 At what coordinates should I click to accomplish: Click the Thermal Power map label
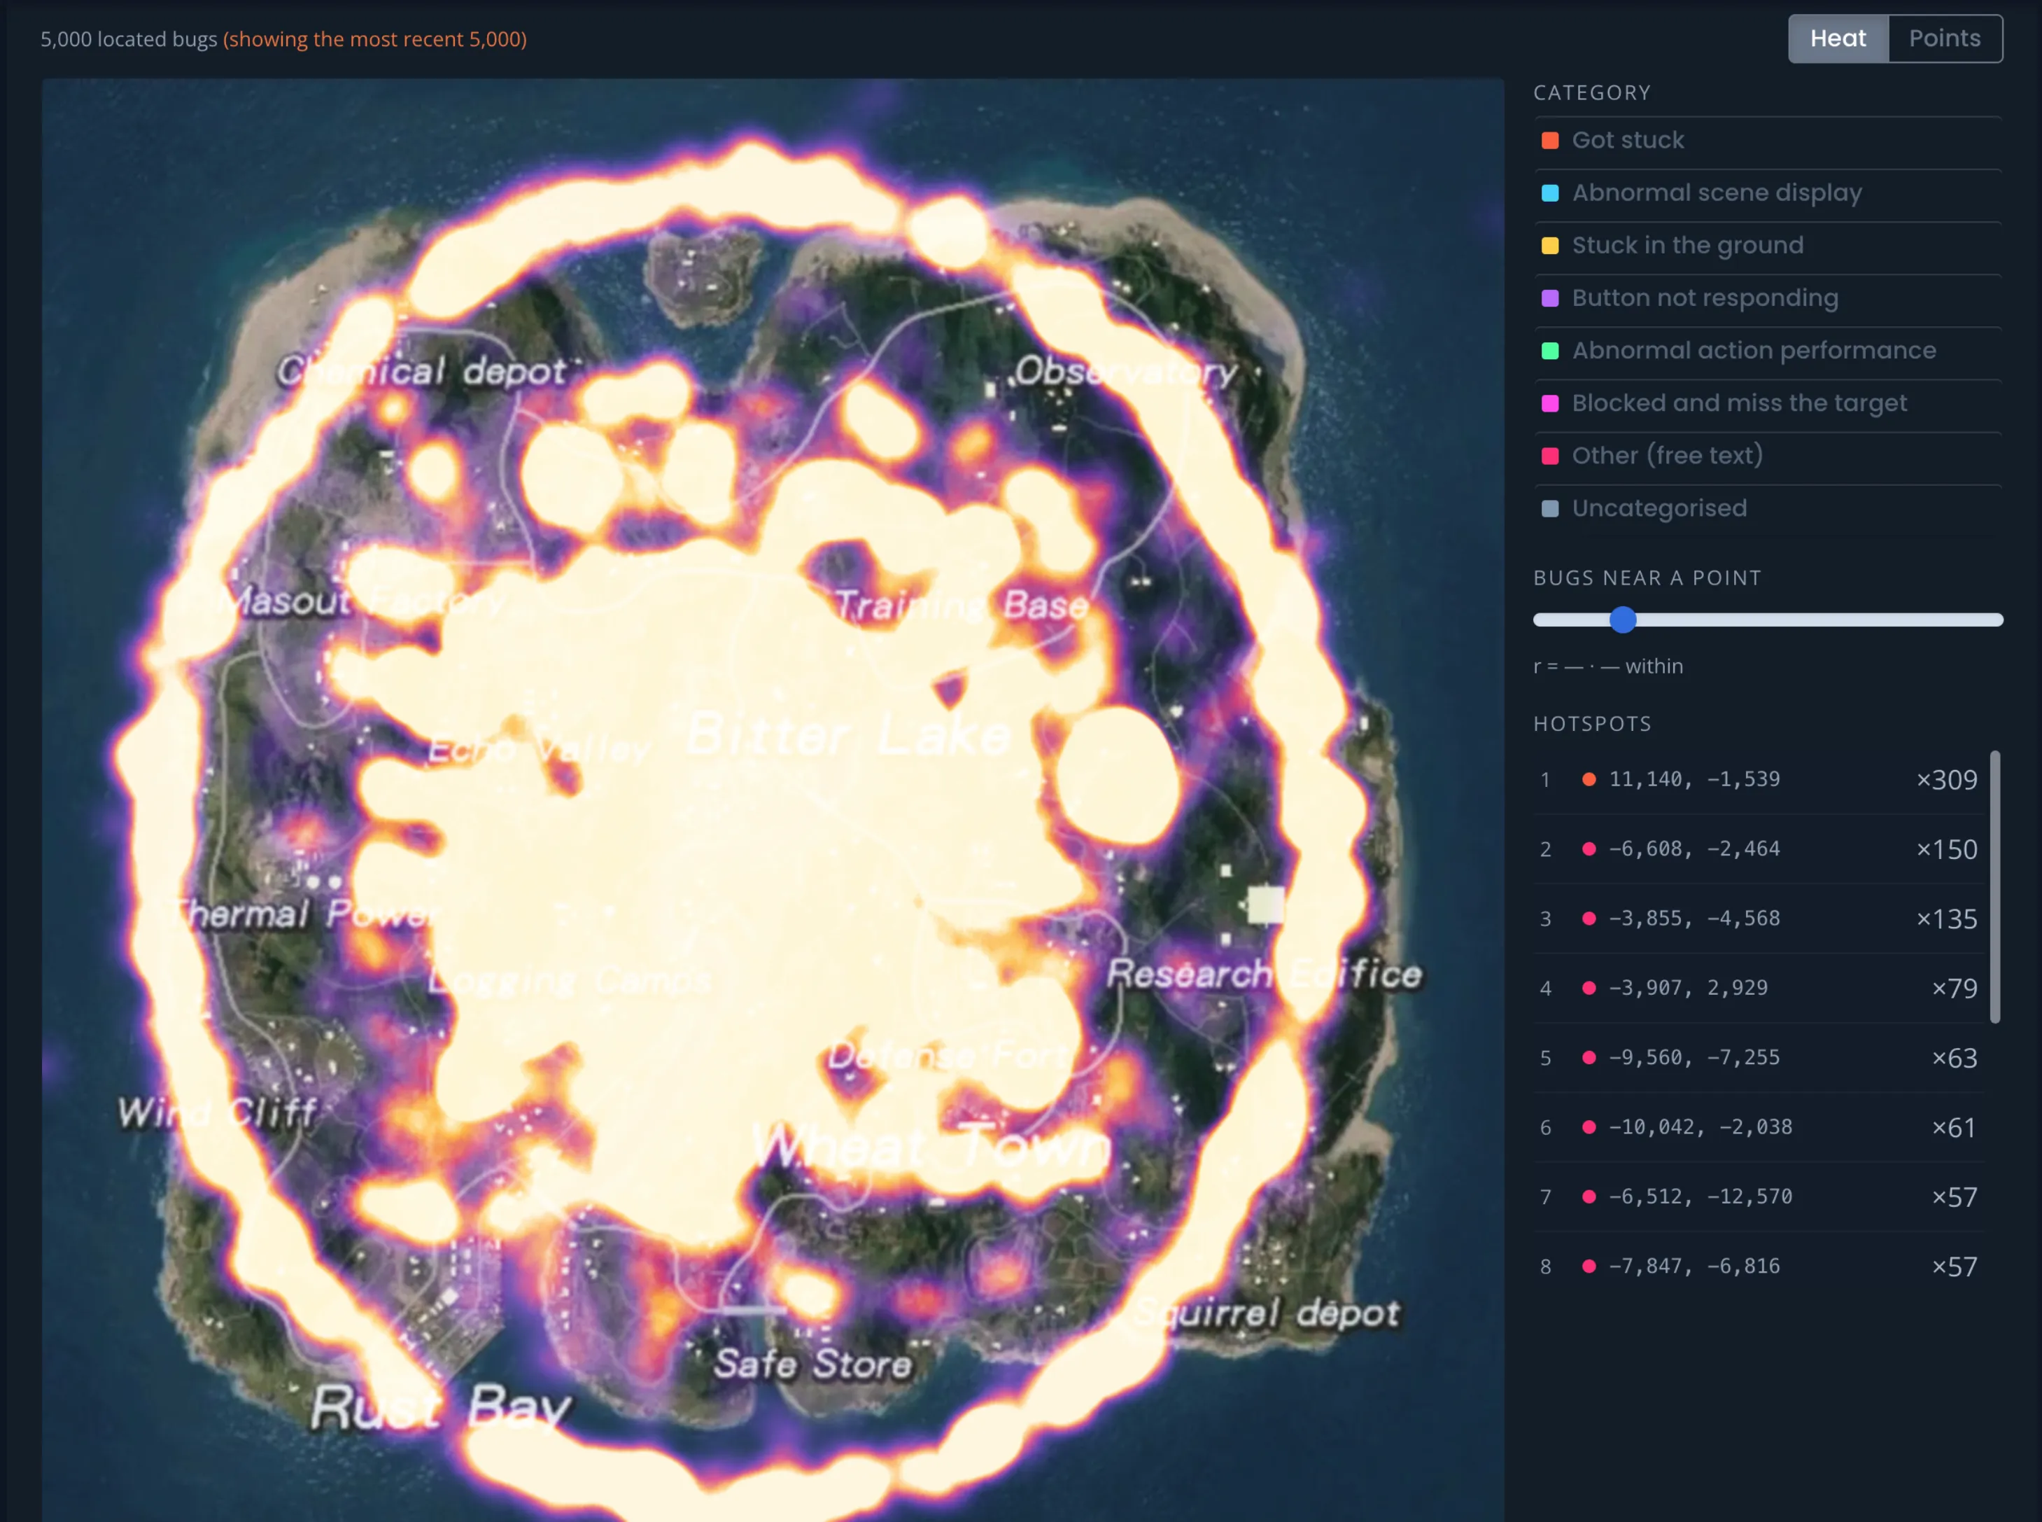tap(304, 914)
